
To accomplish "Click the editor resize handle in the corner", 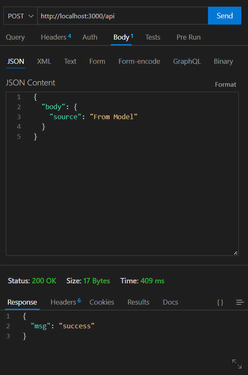I will pos(235,253).
